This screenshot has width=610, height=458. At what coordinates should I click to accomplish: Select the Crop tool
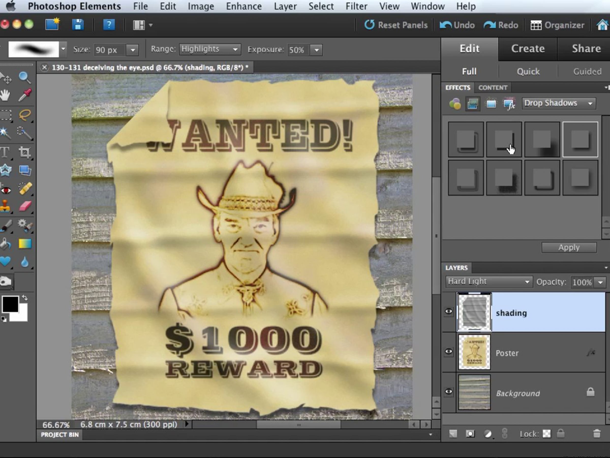25,152
